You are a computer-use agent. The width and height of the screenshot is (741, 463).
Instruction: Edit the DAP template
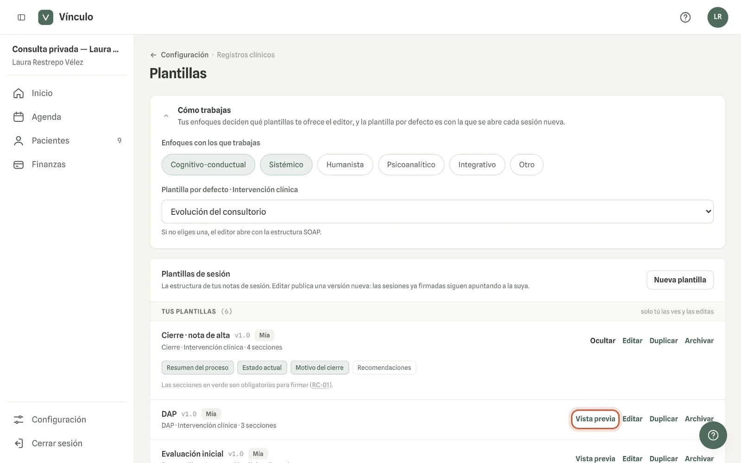(632, 419)
